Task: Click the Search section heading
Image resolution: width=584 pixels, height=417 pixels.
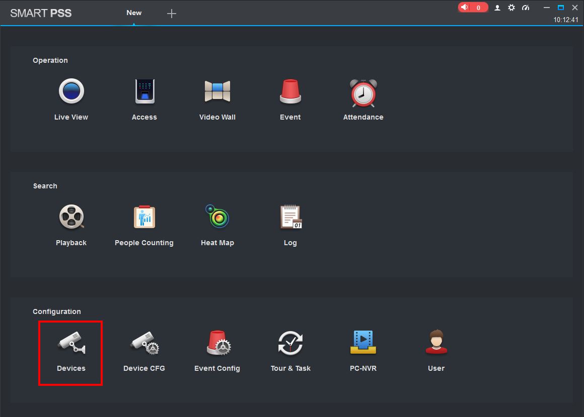Action: (x=45, y=186)
